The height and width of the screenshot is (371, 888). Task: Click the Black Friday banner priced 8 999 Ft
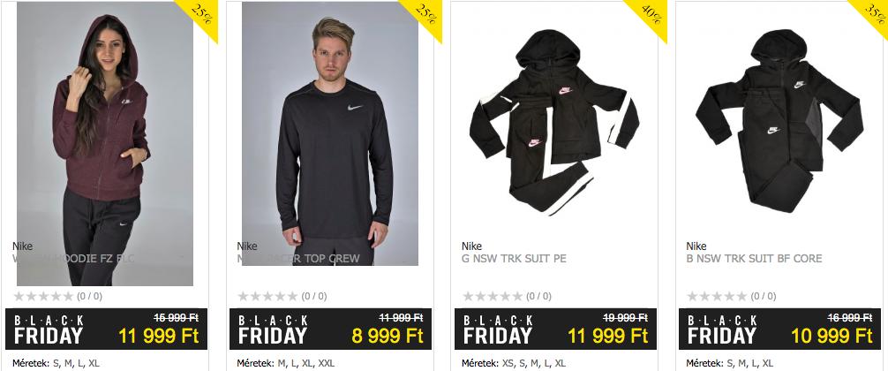[x=331, y=329]
